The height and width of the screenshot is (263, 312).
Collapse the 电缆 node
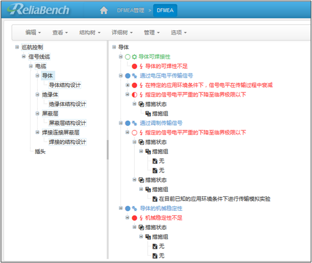click(x=31, y=66)
